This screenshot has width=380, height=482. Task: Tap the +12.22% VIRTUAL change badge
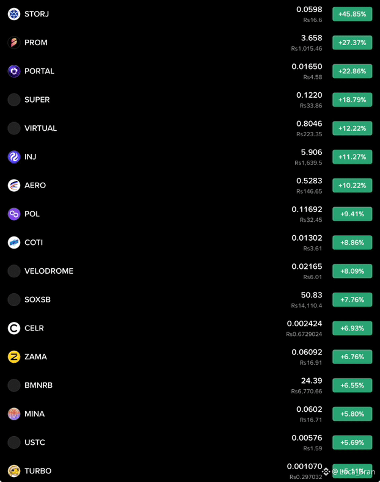click(x=353, y=128)
